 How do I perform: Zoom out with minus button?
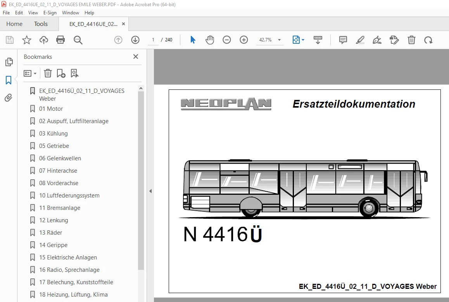click(226, 40)
